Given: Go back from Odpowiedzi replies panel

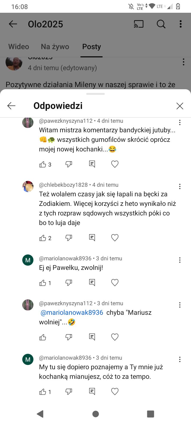Looking at the screenshot, I should tap(11, 106).
